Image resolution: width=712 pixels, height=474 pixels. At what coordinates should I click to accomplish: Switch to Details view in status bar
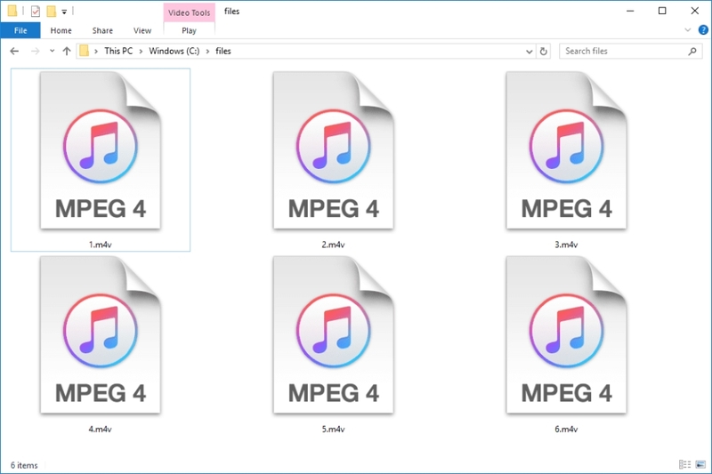click(x=684, y=464)
